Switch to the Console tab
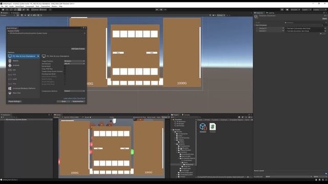This screenshot has width=328, height=184. [186, 114]
